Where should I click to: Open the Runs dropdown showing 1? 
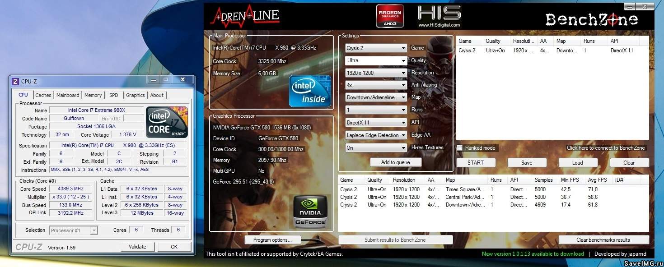376,110
